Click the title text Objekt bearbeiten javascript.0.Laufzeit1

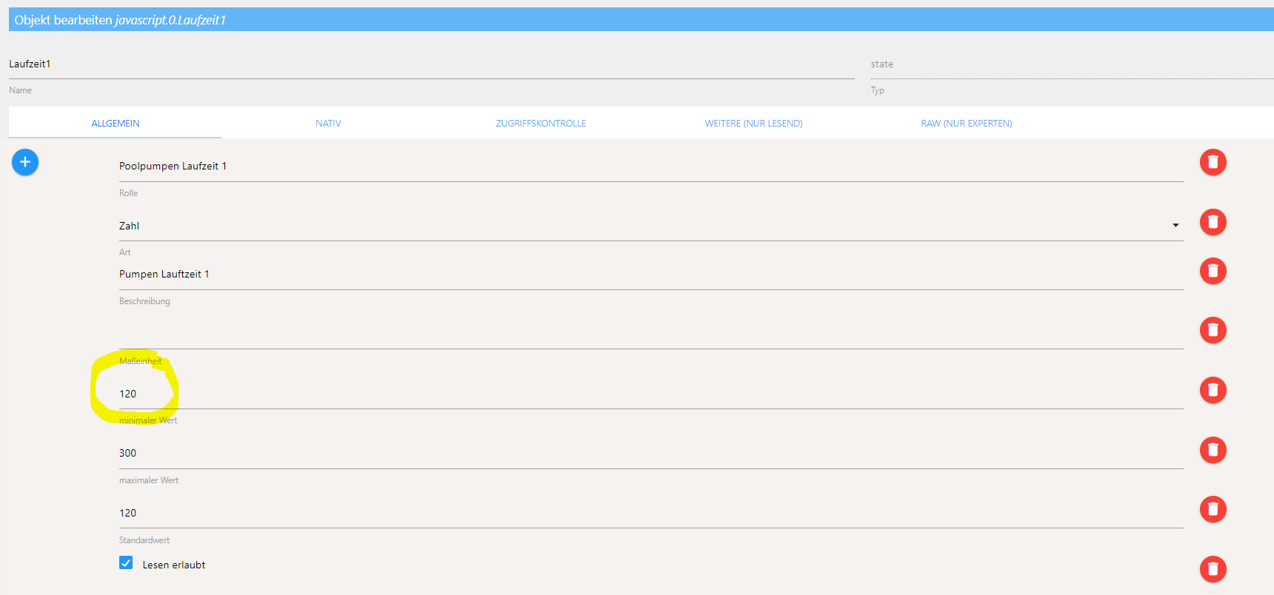click(x=120, y=20)
